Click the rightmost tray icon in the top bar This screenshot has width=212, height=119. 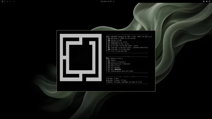pos(210,1)
